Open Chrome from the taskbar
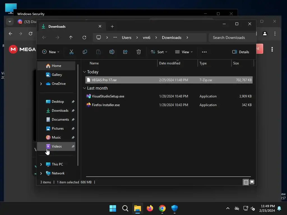Image resolution: width=287 pixels, height=215 pixels. [162, 208]
